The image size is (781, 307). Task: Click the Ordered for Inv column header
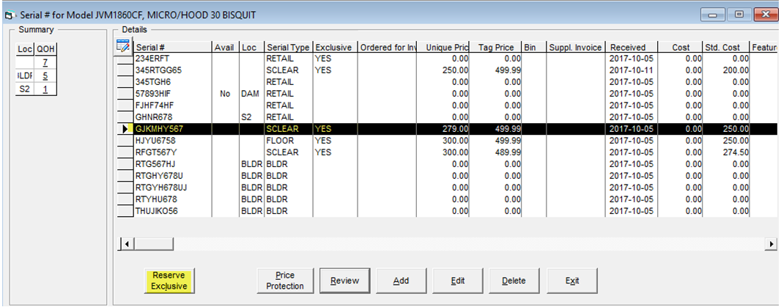(x=388, y=48)
